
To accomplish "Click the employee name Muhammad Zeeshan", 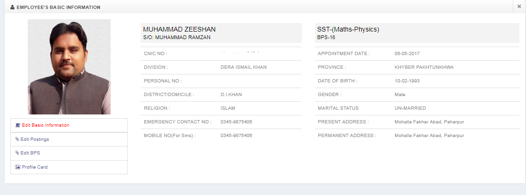I will [x=179, y=30].
